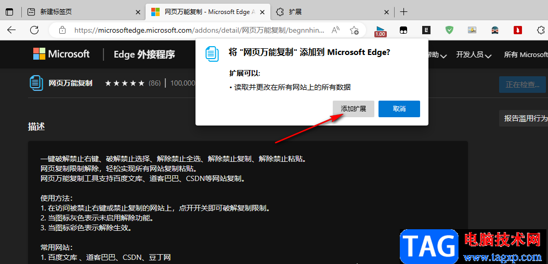548x264 pixels.
Task: Add this page to favorites star icon
Action: tap(355, 30)
